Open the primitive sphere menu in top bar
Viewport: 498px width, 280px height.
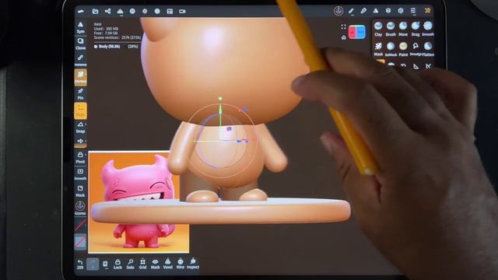pos(388,11)
